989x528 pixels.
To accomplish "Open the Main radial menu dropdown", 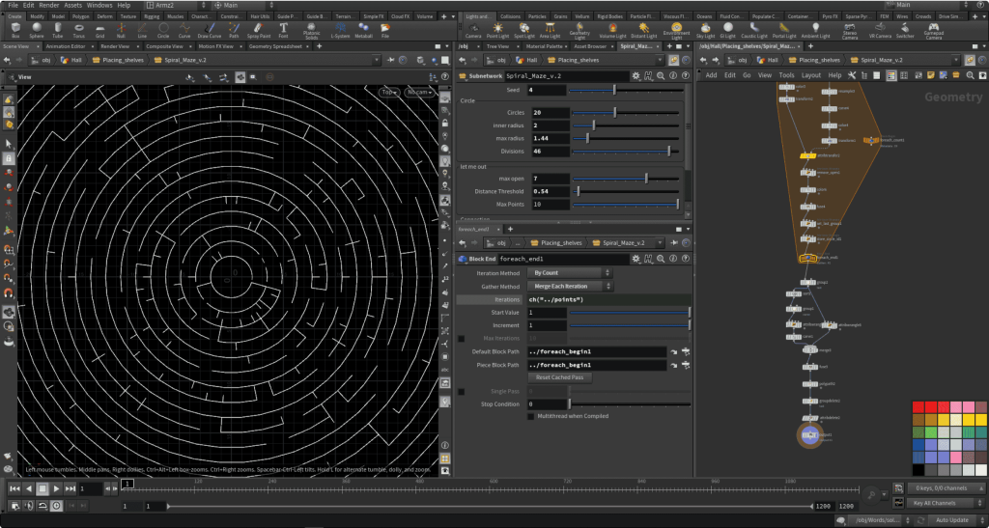I will (x=243, y=5).
